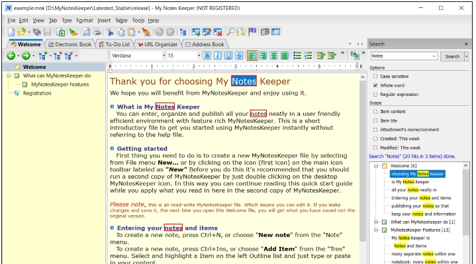
Task: Print with the printer icon
Action: click(x=97, y=32)
